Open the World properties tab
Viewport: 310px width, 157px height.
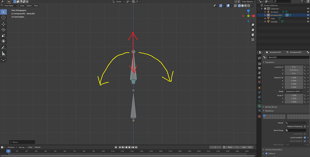pyautogui.click(x=259, y=82)
